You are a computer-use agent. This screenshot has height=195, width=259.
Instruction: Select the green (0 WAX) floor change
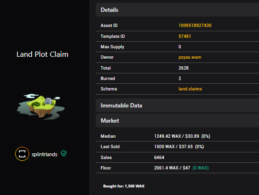tap(201, 168)
